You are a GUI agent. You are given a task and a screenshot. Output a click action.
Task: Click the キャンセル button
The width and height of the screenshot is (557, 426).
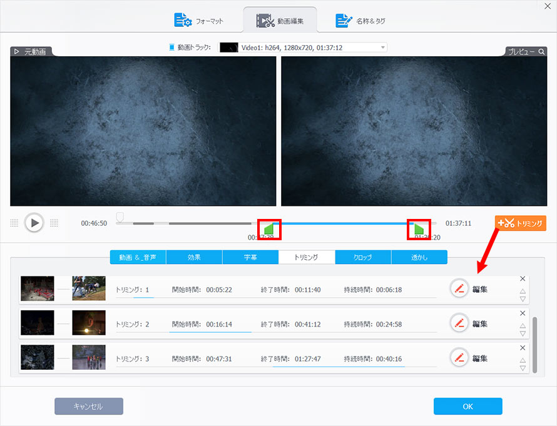point(88,407)
